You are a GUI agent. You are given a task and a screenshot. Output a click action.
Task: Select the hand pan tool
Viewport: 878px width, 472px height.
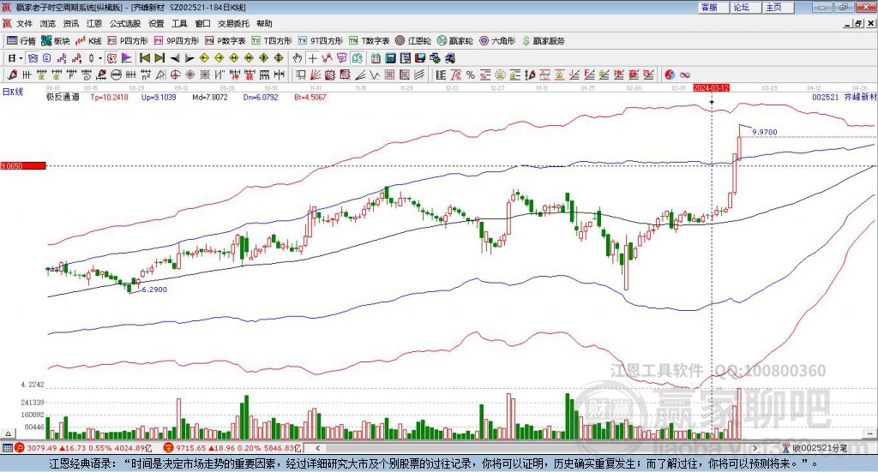tap(298, 58)
